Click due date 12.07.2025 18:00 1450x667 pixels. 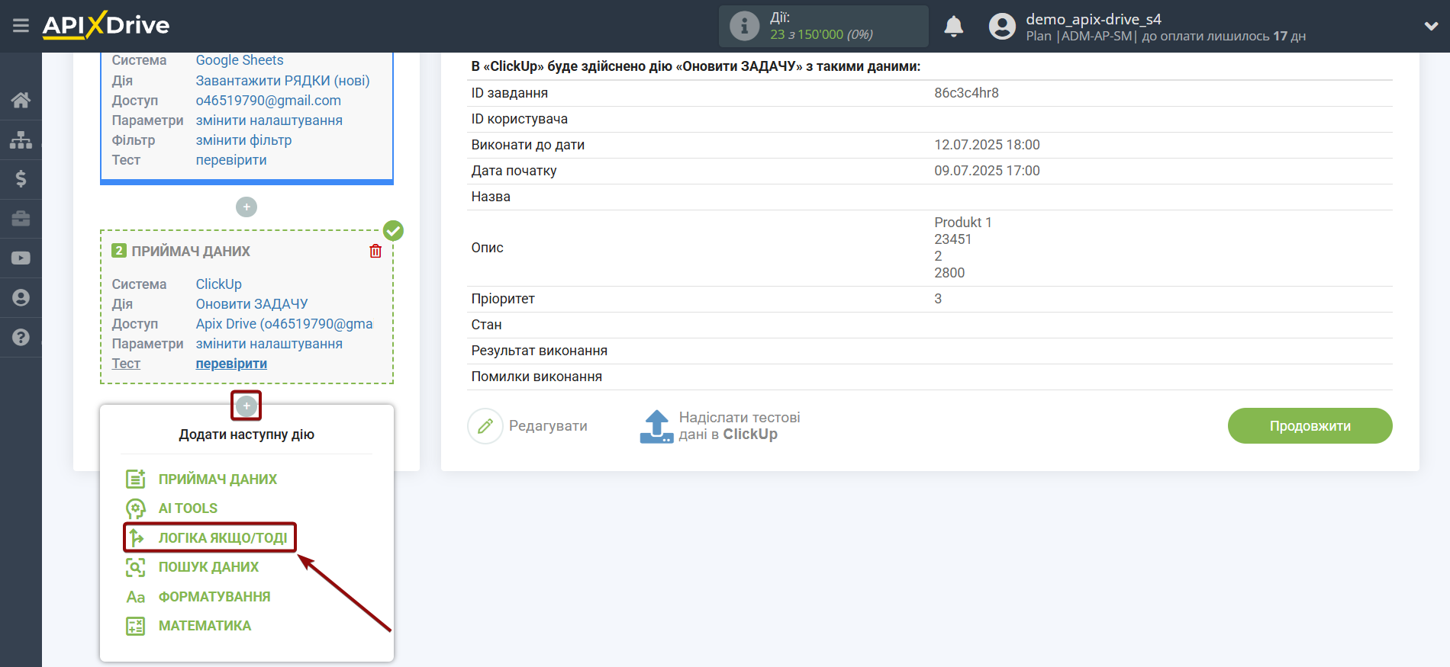point(987,145)
